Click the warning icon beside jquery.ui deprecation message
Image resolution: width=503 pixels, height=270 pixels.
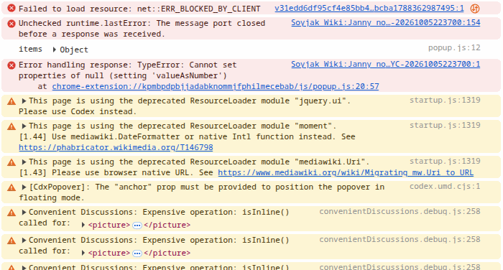pyautogui.click(x=11, y=102)
